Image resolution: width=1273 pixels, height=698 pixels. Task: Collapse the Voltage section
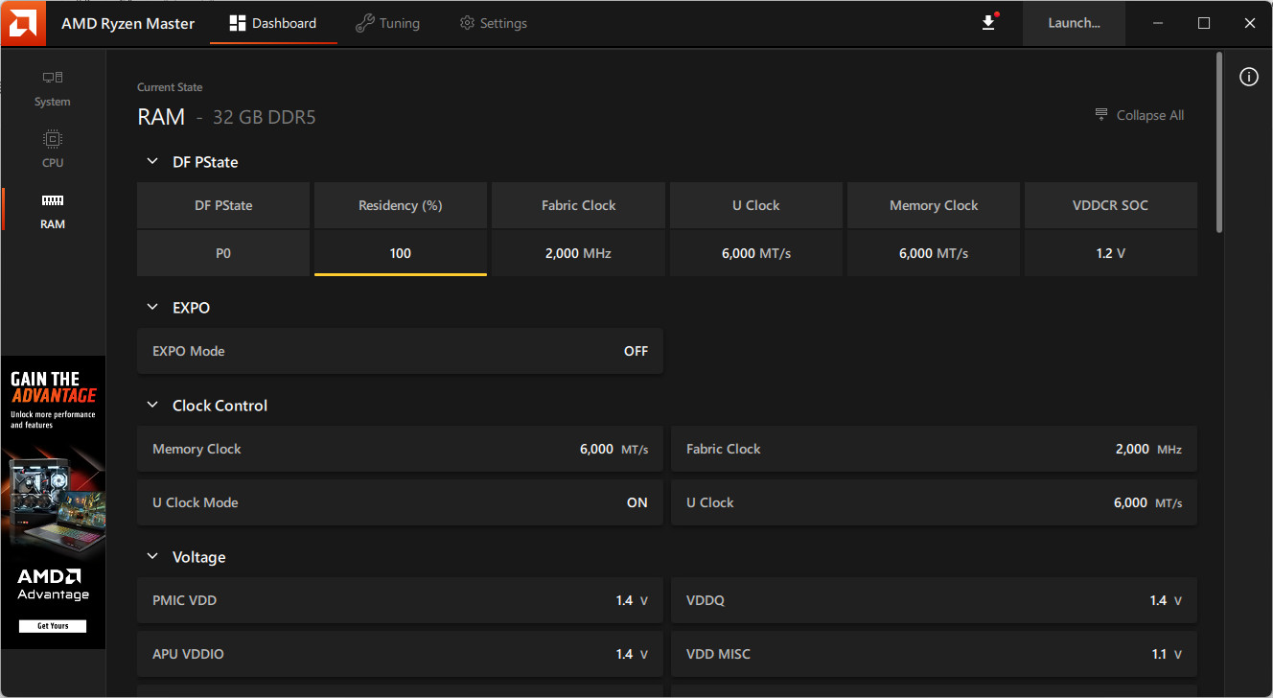pos(152,557)
